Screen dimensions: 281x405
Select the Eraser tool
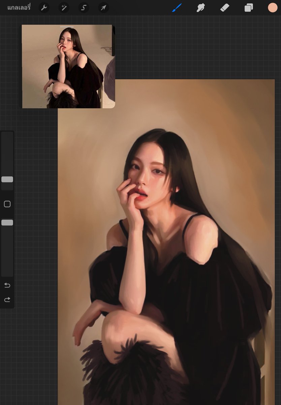click(225, 7)
